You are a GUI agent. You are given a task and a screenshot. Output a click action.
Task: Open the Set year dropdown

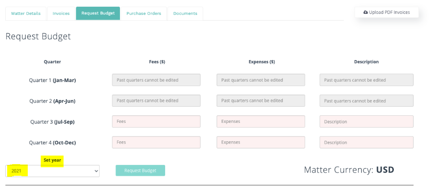pyautogui.click(x=52, y=171)
